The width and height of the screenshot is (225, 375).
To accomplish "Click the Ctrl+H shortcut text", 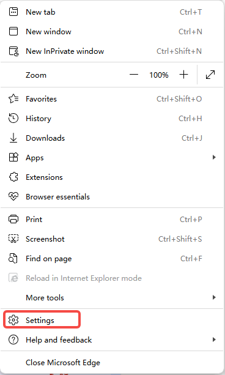I will point(190,119).
